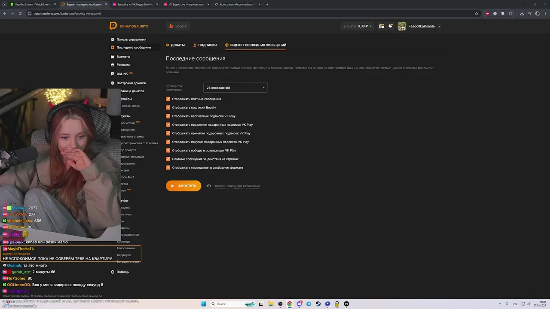This screenshot has width=550, height=309.
Task: Open a new browser tab
Action: click(x=267, y=4)
